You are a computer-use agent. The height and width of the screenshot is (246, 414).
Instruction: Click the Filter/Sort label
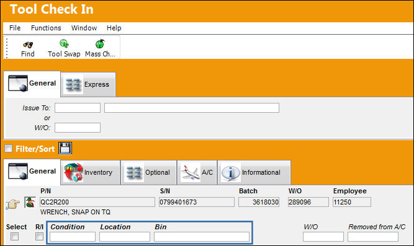(35, 149)
